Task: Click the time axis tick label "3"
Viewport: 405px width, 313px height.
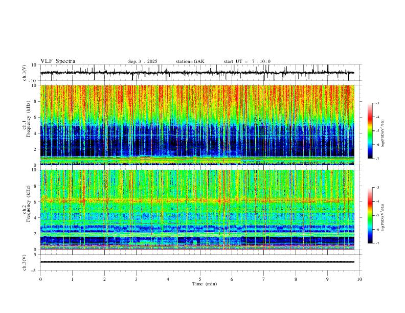Action: point(136,279)
